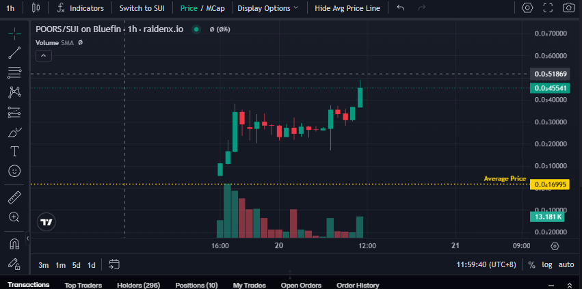Viewport: 582px width, 289px height.
Task: Click Hide Avg Price Line
Action: [x=347, y=8]
